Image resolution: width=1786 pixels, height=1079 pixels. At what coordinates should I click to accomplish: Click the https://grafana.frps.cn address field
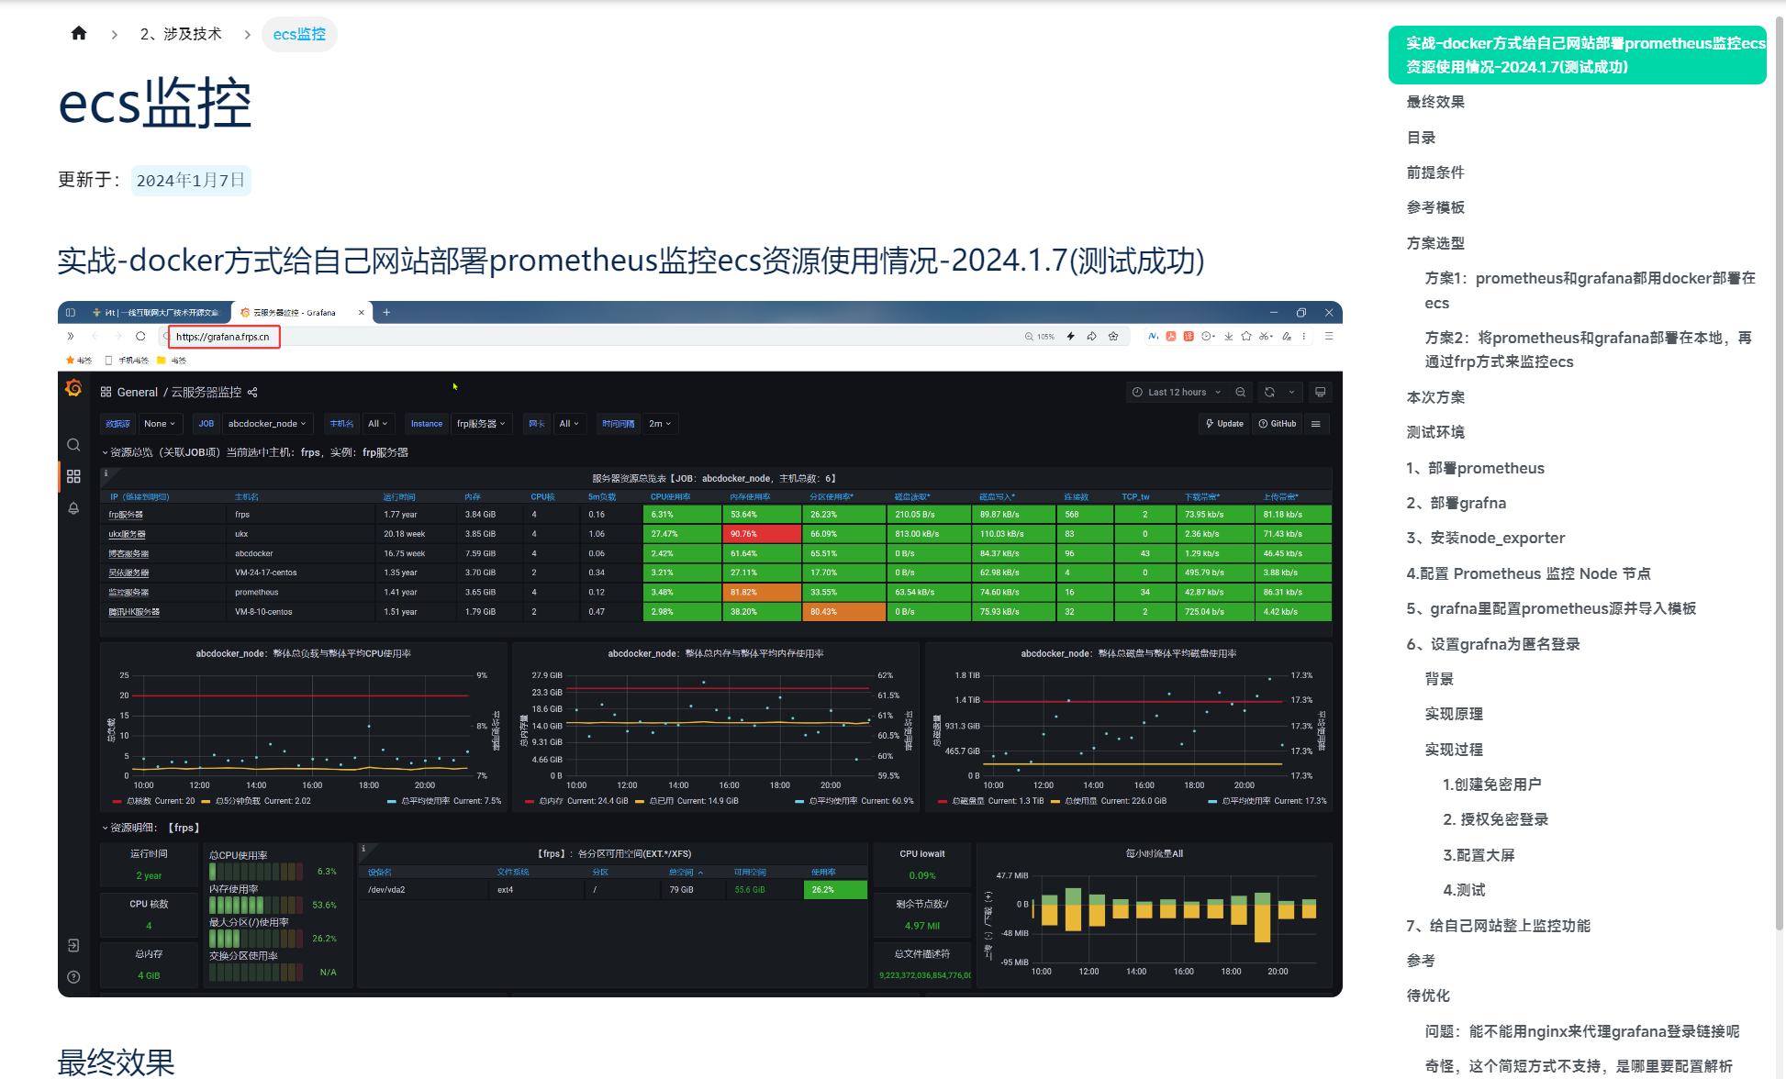223,337
